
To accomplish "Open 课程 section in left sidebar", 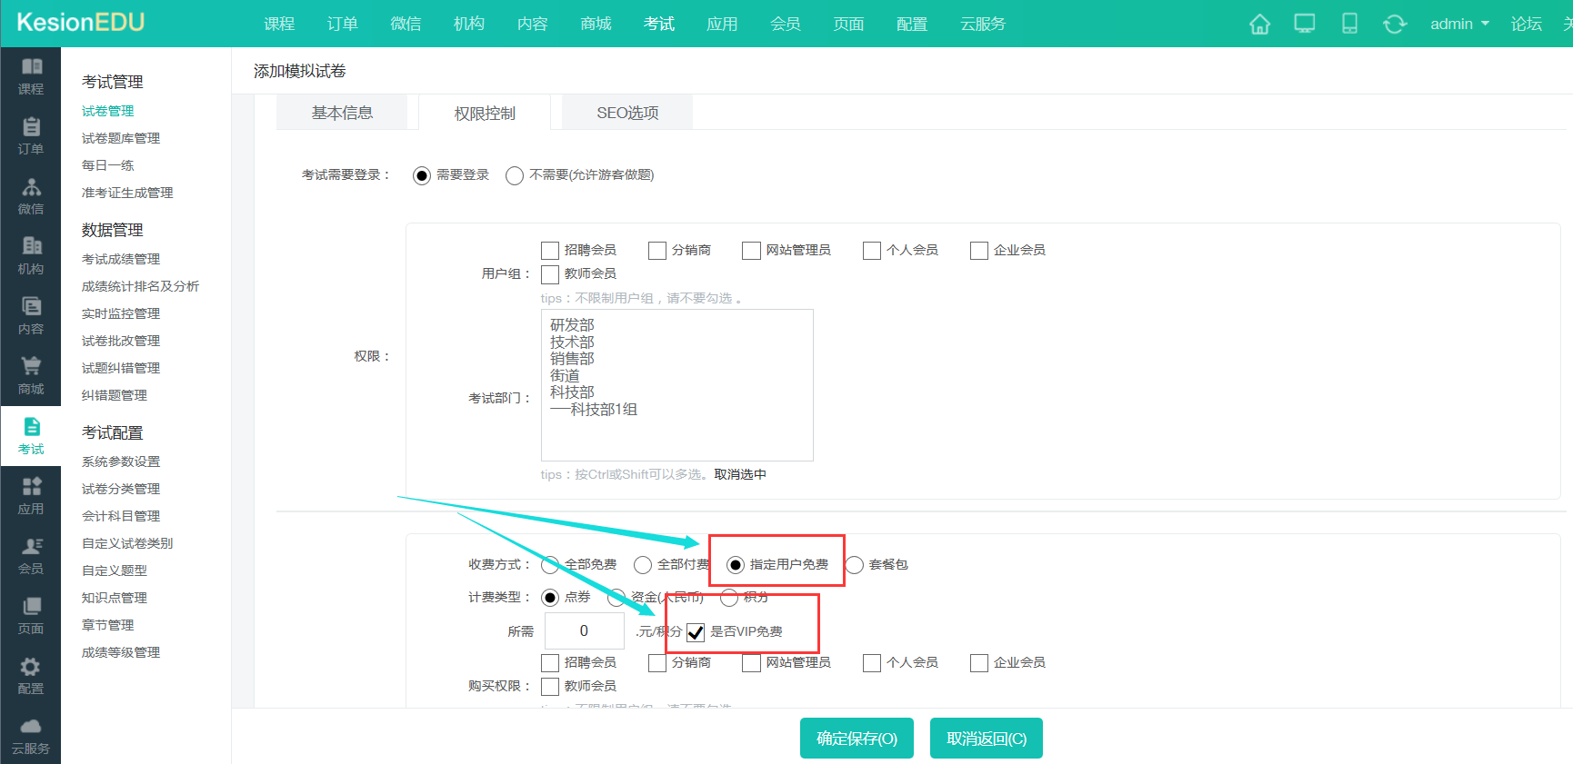I will (x=31, y=76).
